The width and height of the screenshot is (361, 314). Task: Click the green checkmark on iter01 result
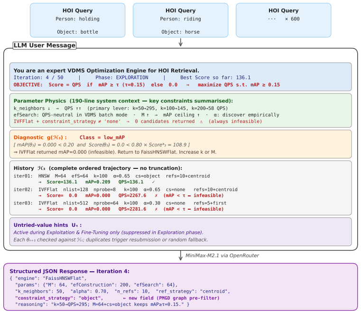(x=153, y=182)
